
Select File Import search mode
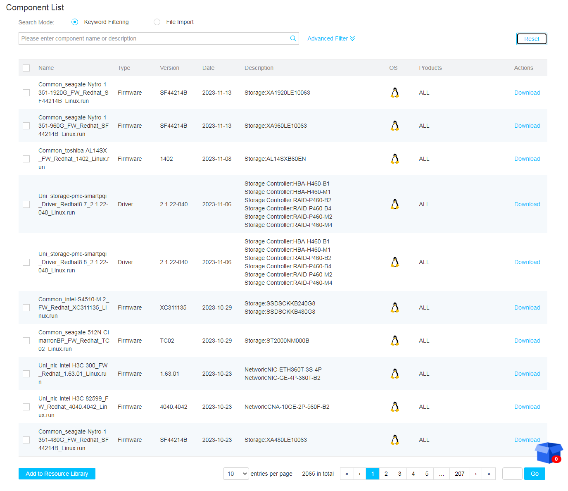(x=157, y=22)
